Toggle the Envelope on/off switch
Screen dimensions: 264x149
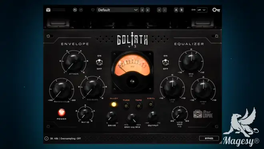pos(99,62)
